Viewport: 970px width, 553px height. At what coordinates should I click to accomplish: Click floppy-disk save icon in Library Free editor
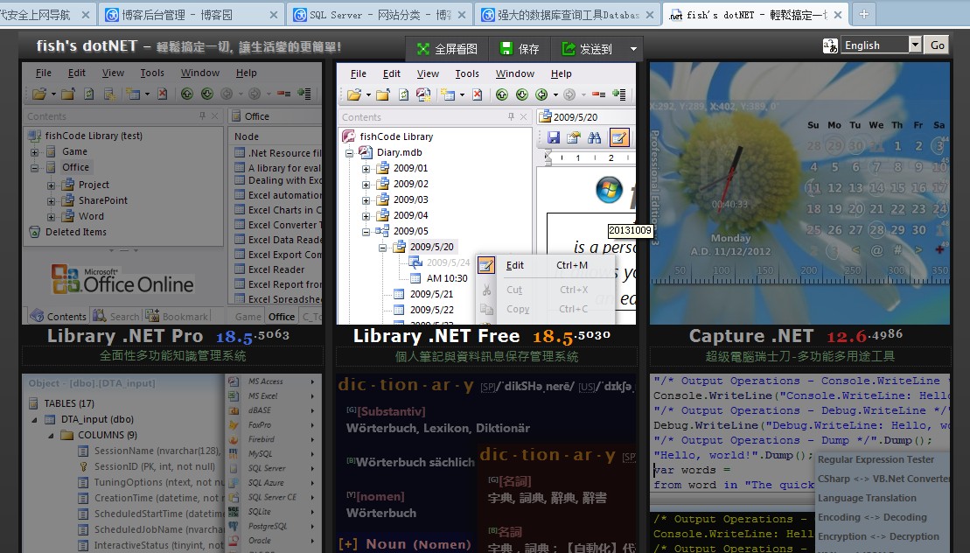click(x=554, y=137)
